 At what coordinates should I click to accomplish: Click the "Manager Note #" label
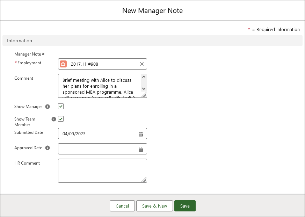[x=29, y=54]
